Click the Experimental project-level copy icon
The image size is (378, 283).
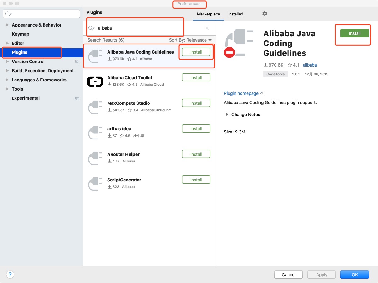tap(77, 98)
